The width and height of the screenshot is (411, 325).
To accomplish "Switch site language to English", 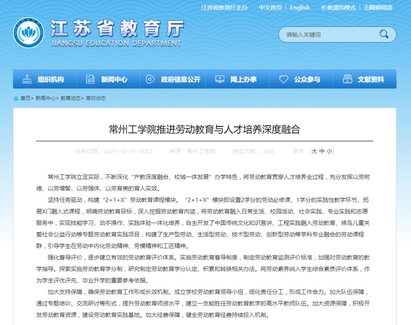I will coord(299,8).
